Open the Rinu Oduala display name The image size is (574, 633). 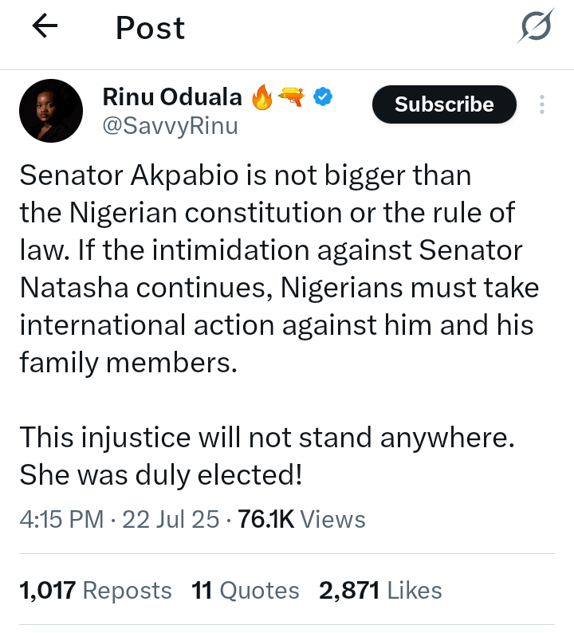[x=171, y=97]
